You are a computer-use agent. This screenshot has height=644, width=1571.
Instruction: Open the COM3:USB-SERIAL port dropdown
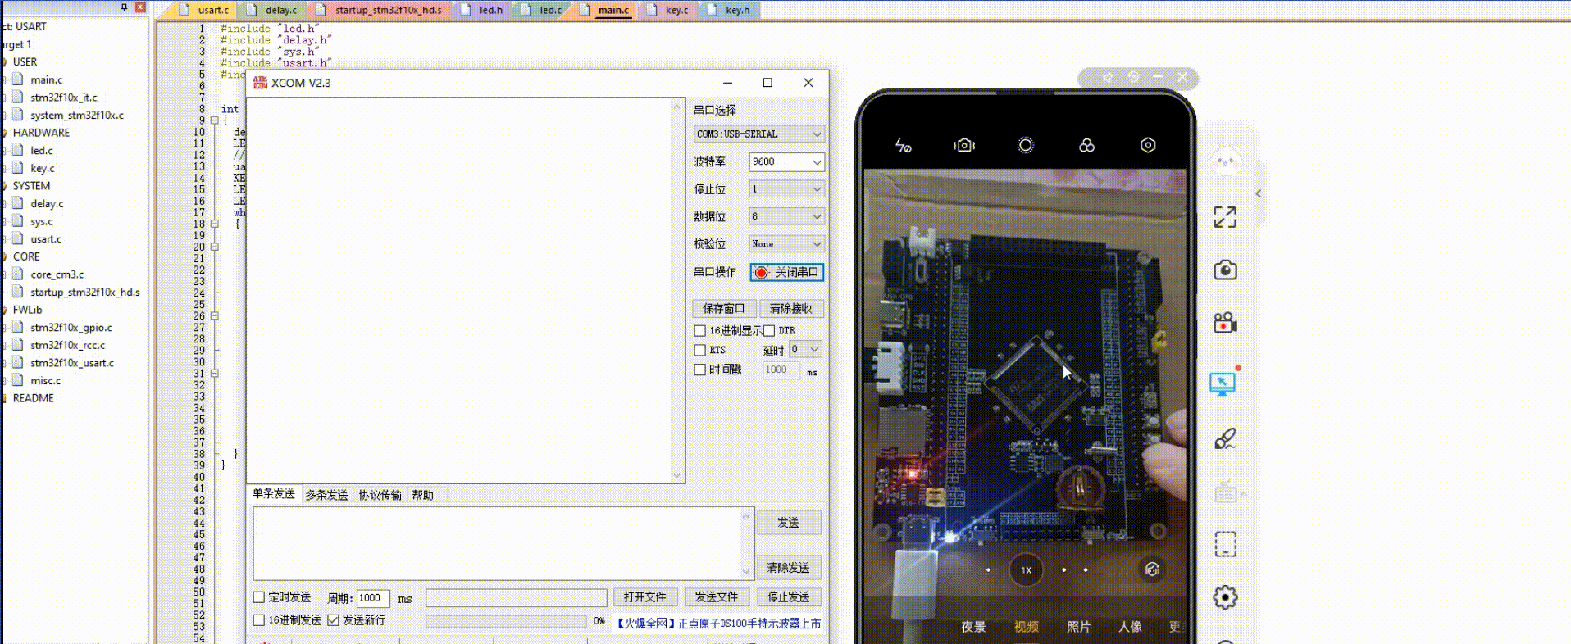[x=758, y=134]
